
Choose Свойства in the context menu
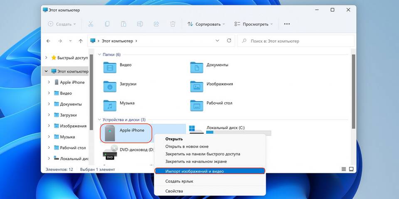(174, 191)
